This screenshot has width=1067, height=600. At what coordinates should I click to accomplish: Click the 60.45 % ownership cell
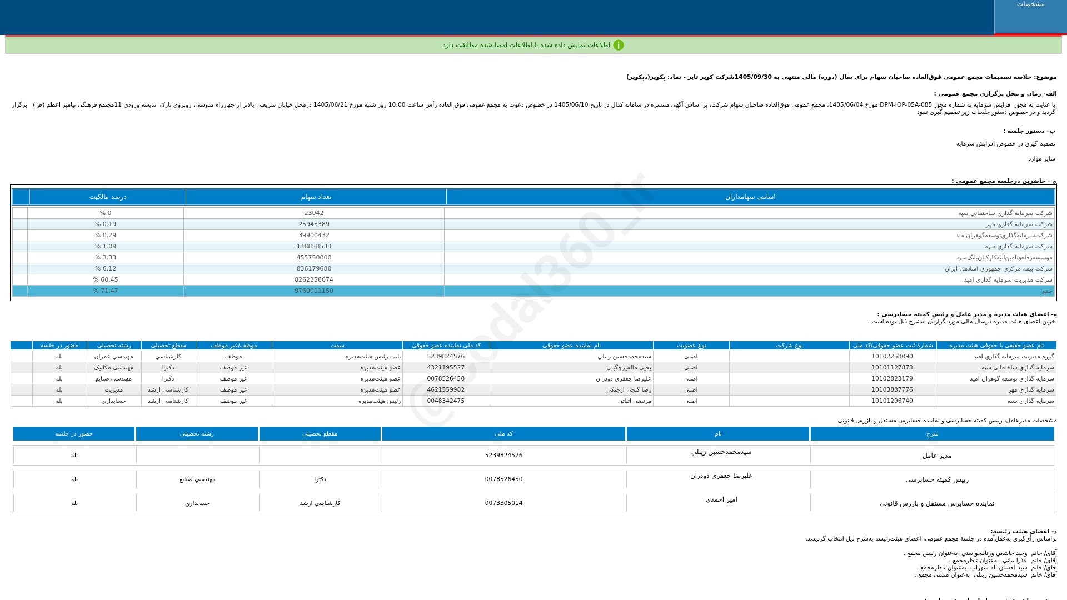[x=106, y=279]
